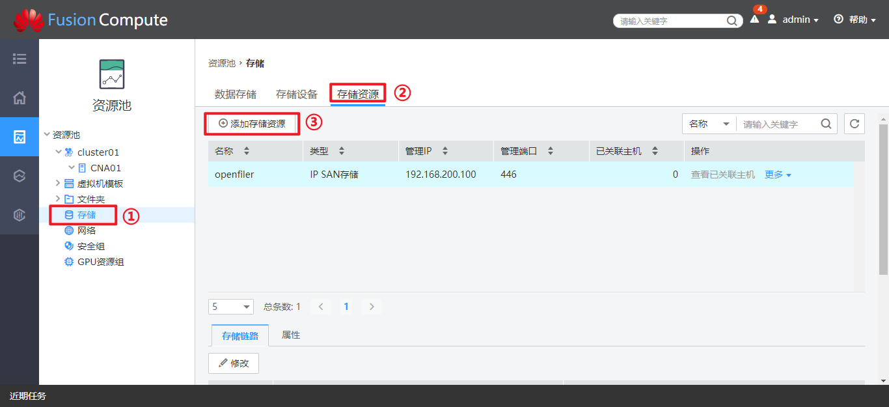Click the search magnifier in top search bar
The width and height of the screenshot is (889, 407).
(732, 21)
